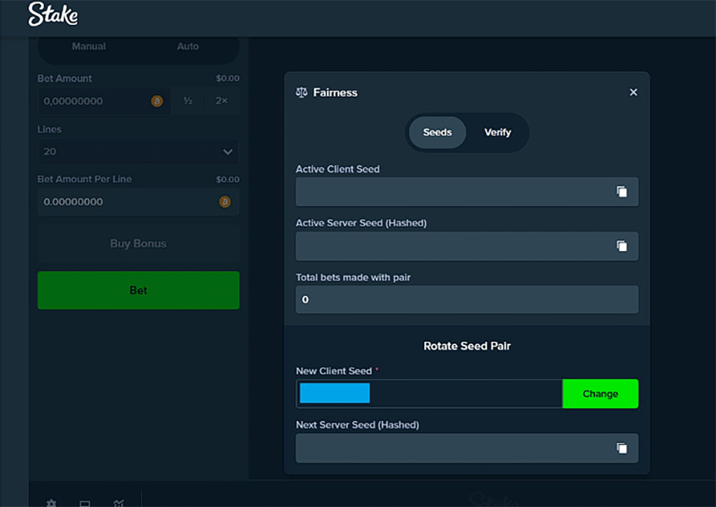
Task: Copy the Active Client Seed
Action: coord(622,192)
